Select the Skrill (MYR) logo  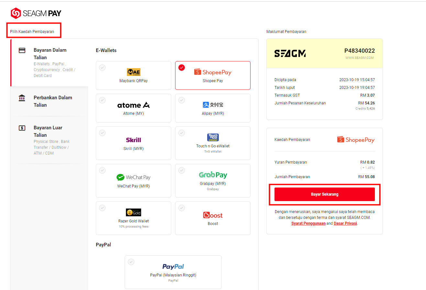pyautogui.click(x=133, y=140)
